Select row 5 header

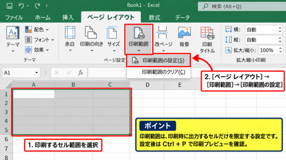[6, 130]
